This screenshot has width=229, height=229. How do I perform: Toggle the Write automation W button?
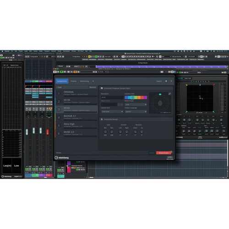click(65, 72)
